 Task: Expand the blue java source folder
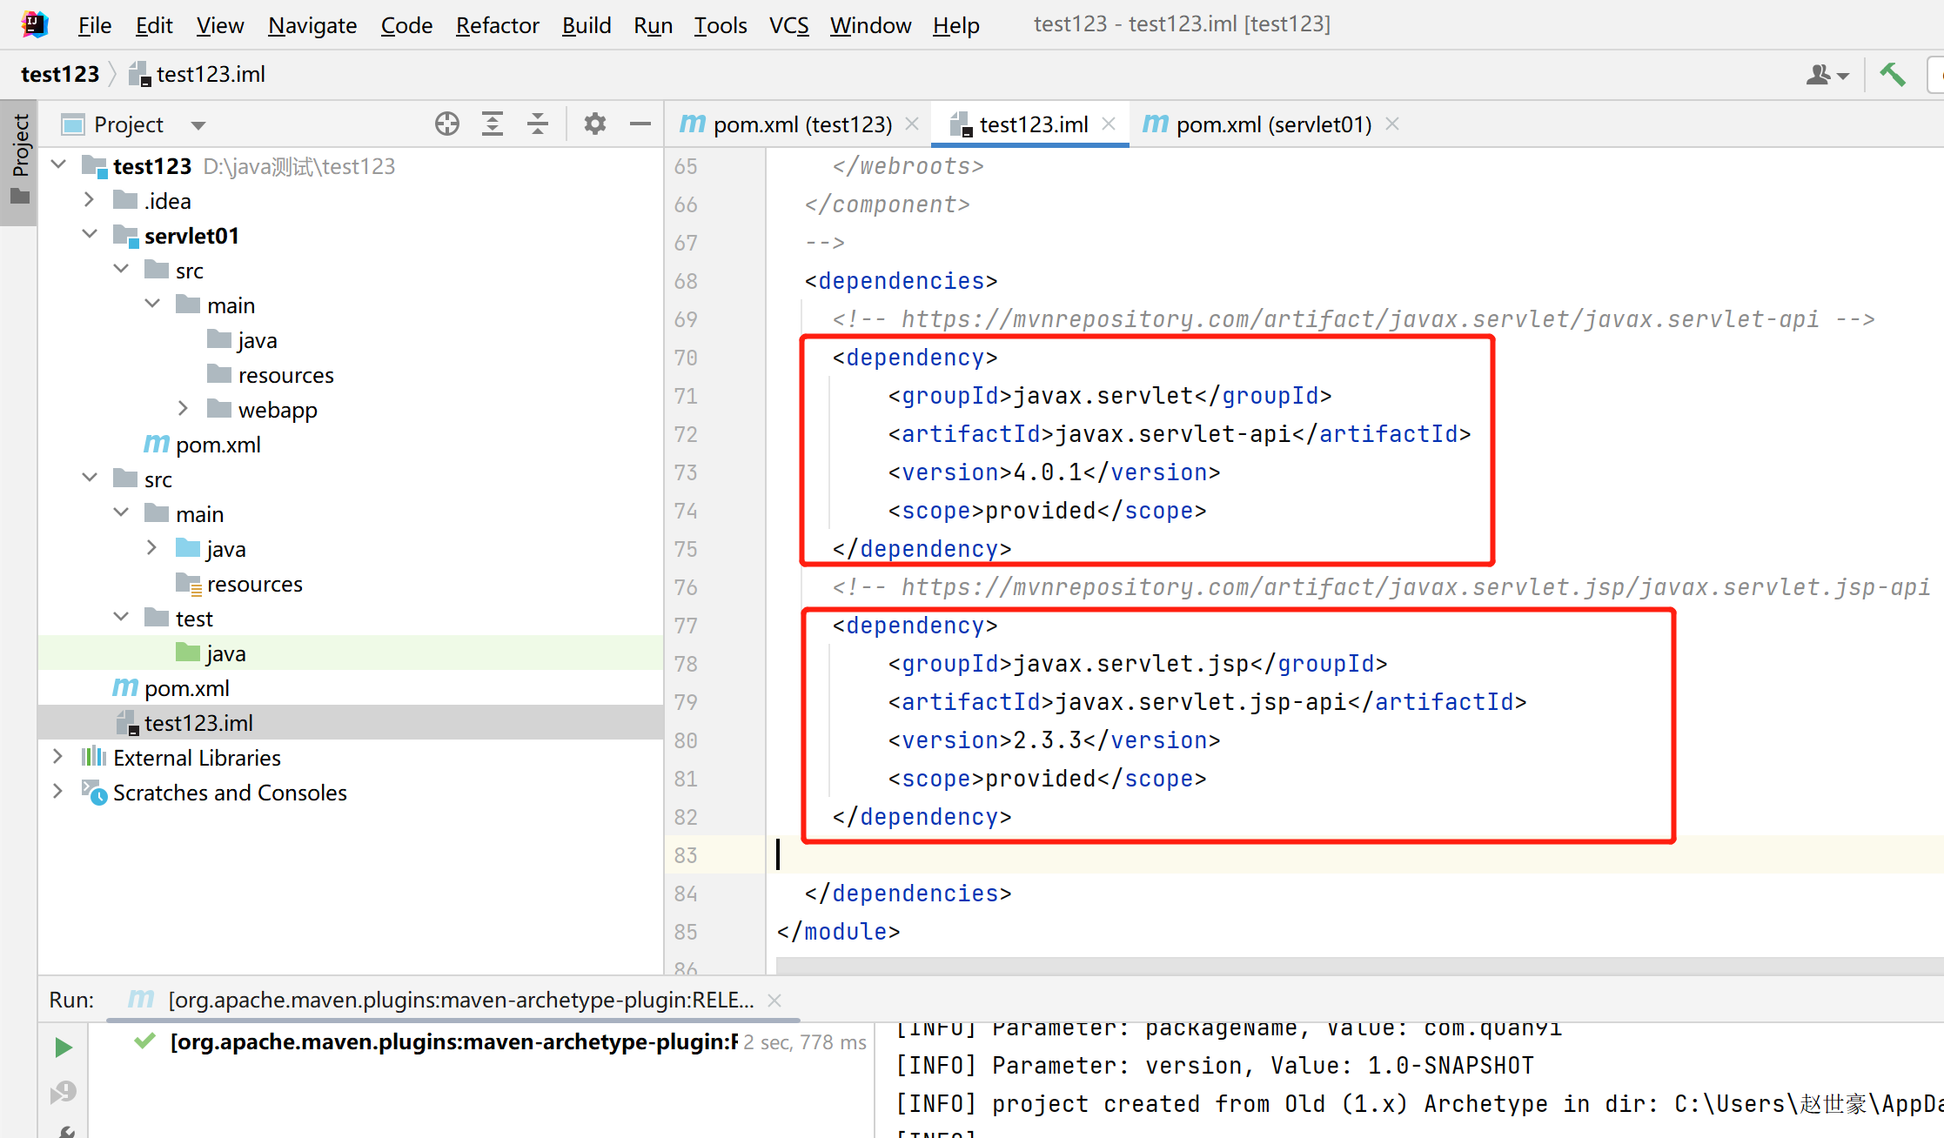pyautogui.click(x=152, y=547)
